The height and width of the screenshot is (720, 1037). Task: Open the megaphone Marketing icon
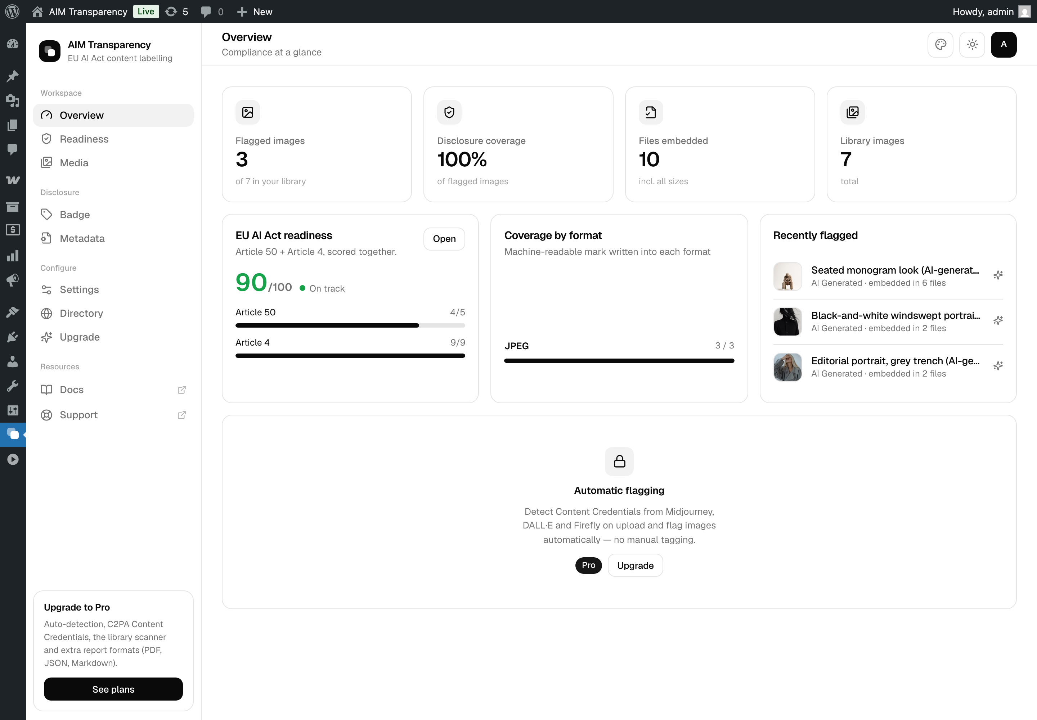pos(13,280)
